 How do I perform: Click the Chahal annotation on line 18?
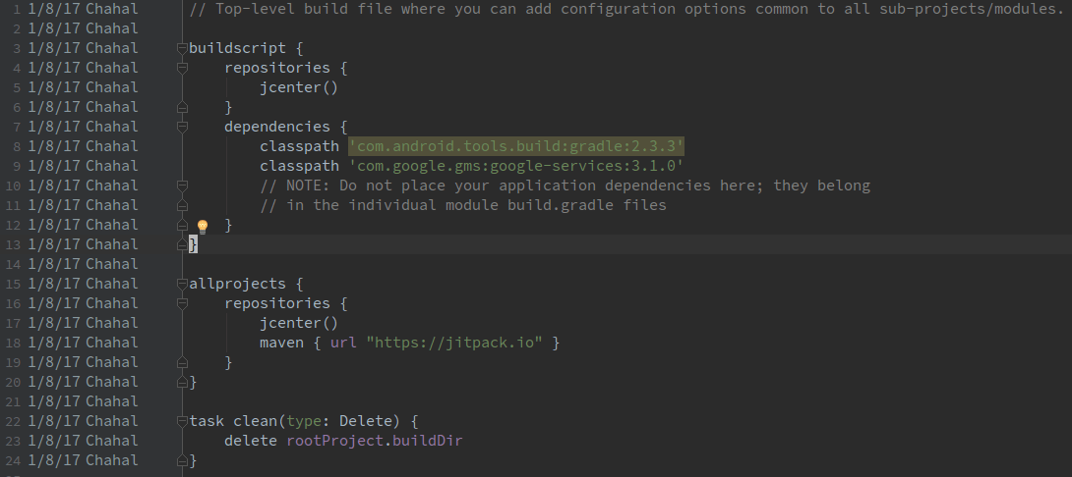point(111,343)
